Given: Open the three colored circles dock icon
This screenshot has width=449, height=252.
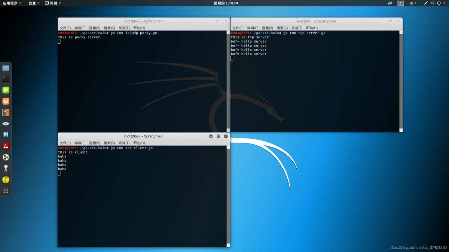Looking at the screenshot, I should [6, 157].
